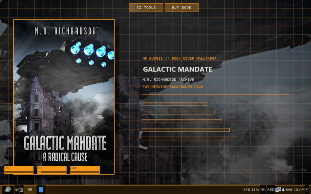
Task: Open the notifications bell icon
Action: [x=283, y=190]
